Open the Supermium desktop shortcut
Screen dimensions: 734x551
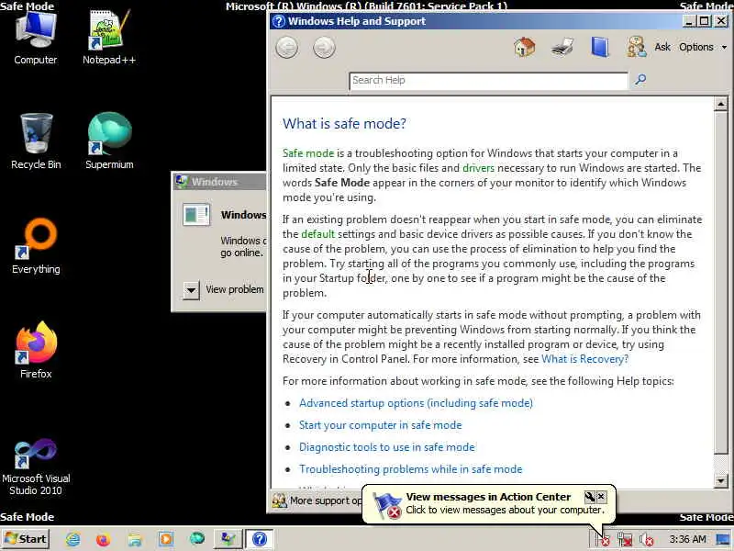coord(109,141)
